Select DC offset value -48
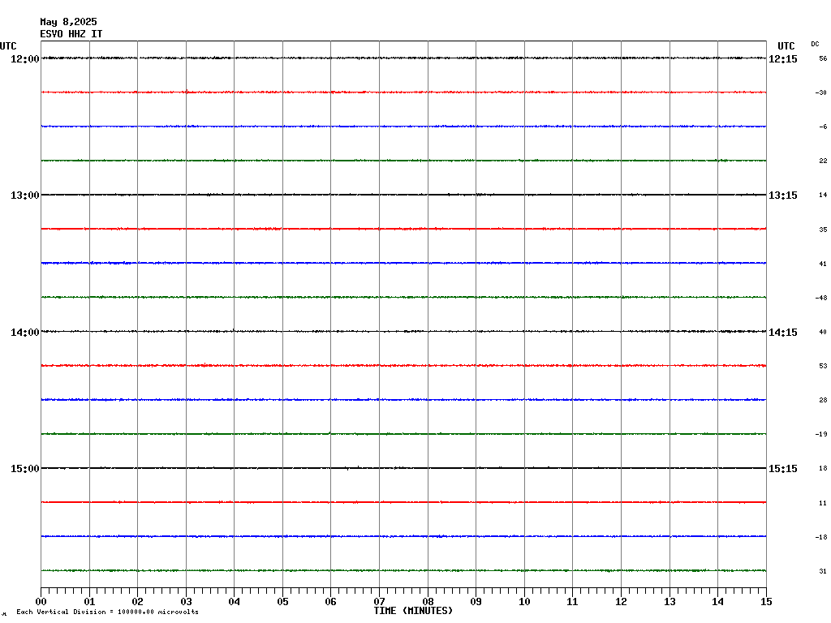Viewport: 831px width, 623px height. [x=821, y=299]
